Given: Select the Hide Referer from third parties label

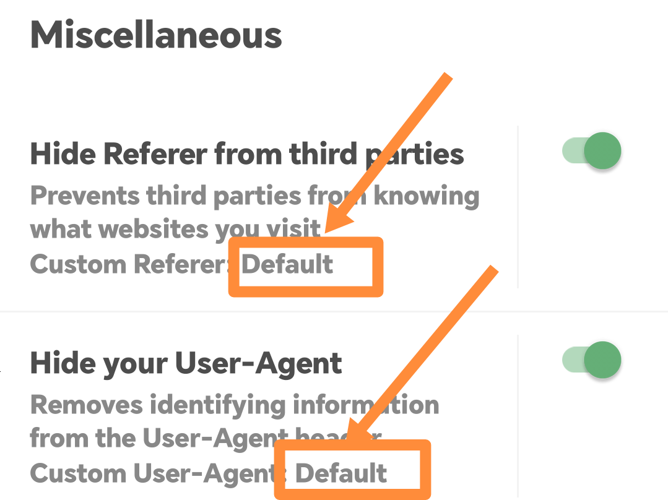Looking at the screenshot, I should point(246,153).
